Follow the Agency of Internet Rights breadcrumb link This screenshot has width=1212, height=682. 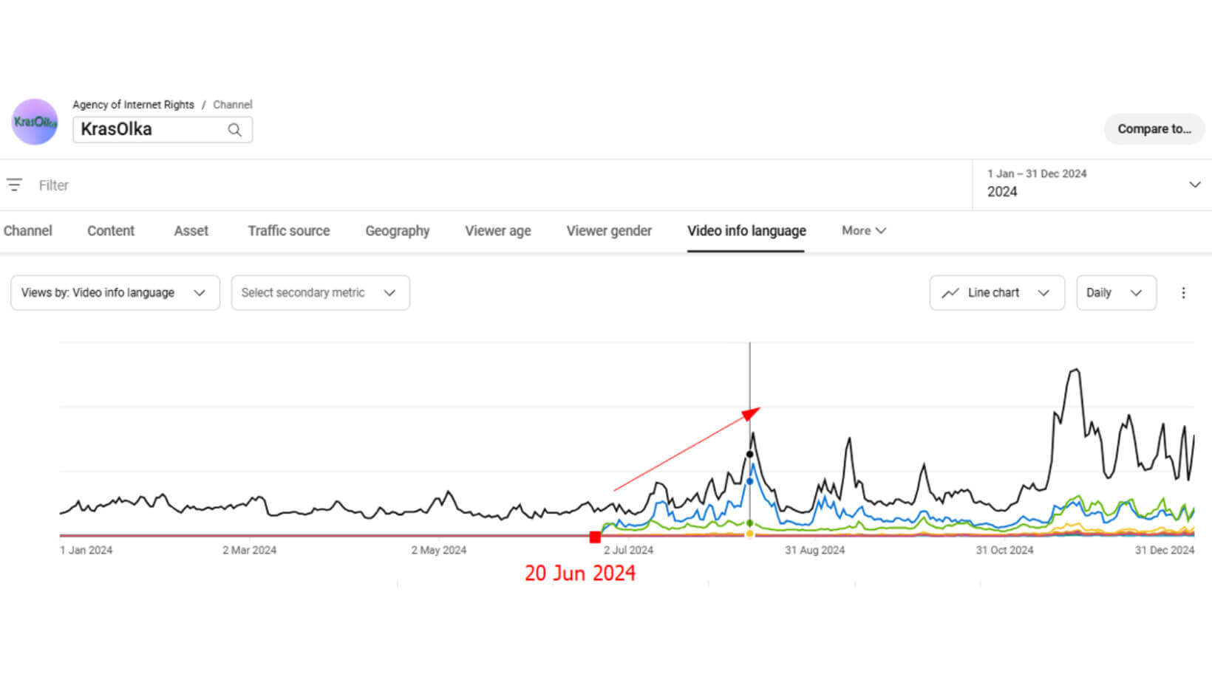(x=133, y=104)
